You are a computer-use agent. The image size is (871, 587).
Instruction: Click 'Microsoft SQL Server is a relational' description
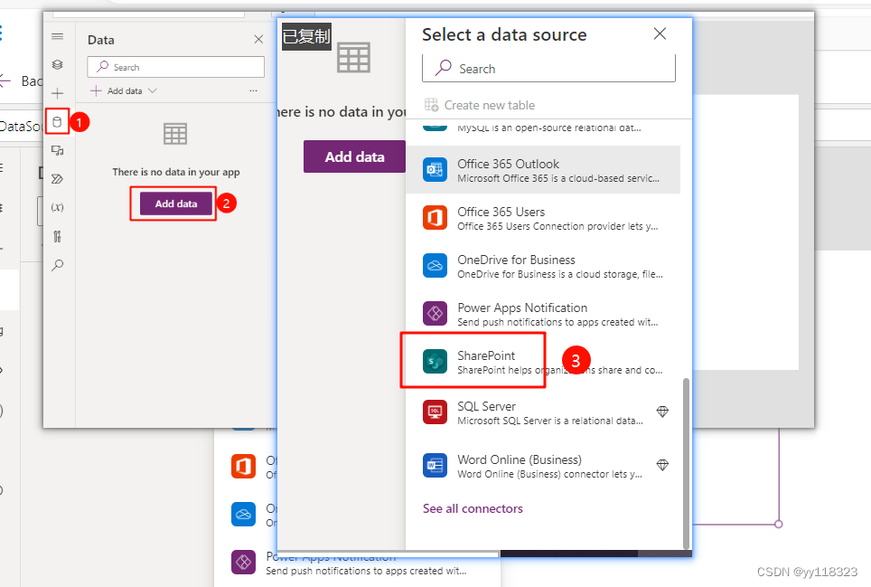[x=550, y=421]
